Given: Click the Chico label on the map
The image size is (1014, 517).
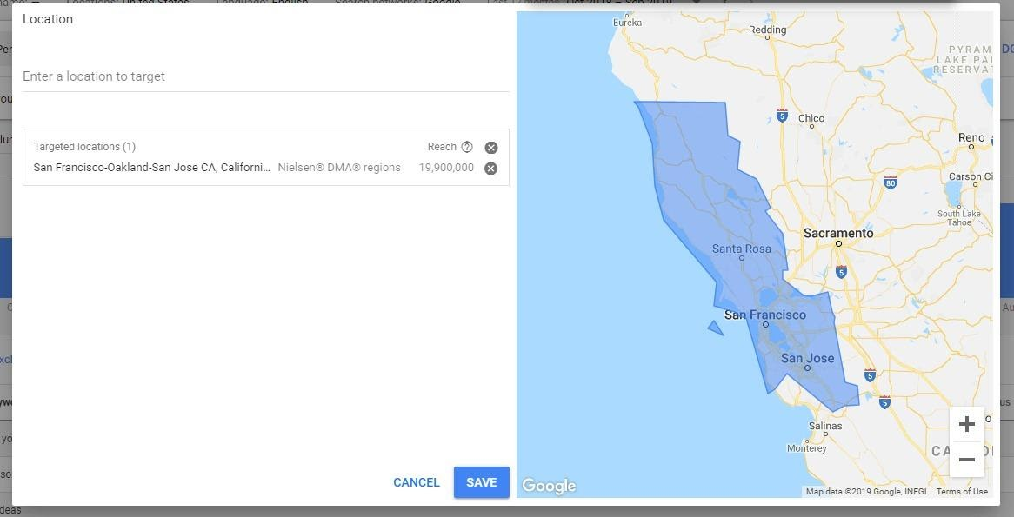Looking at the screenshot, I should (x=811, y=118).
